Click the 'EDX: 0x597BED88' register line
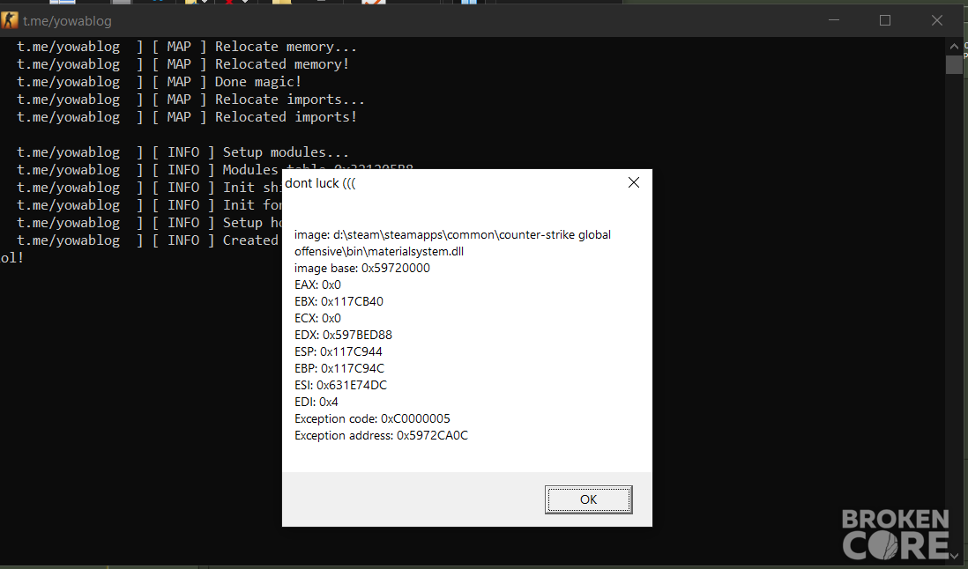This screenshot has height=569, width=968. point(343,335)
